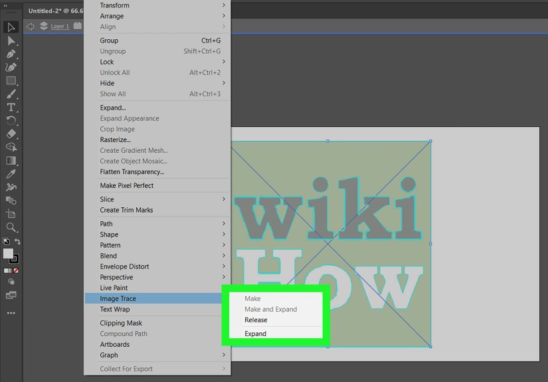Image resolution: width=548 pixels, height=382 pixels.
Task: Click the layers stack icon in breadcrumb
Action: (x=44, y=26)
